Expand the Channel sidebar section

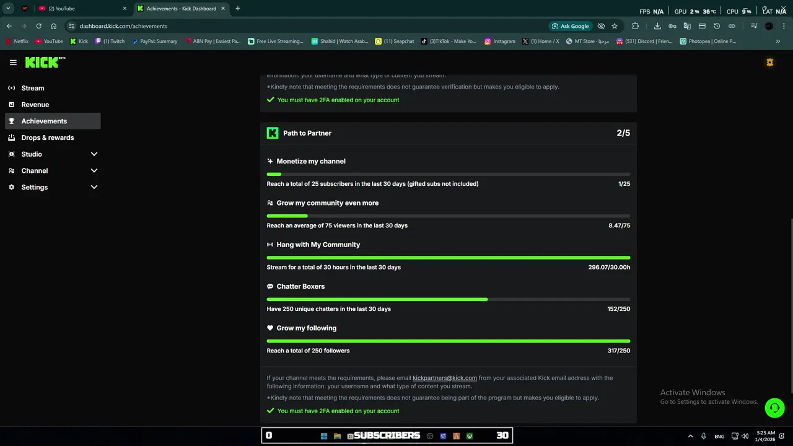point(94,170)
